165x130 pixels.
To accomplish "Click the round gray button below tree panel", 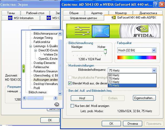I will pos(57,104).
